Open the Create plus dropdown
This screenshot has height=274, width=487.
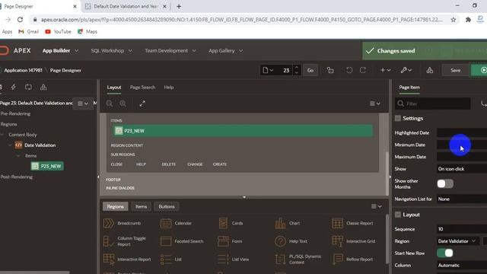pyautogui.click(x=386, y=70)
